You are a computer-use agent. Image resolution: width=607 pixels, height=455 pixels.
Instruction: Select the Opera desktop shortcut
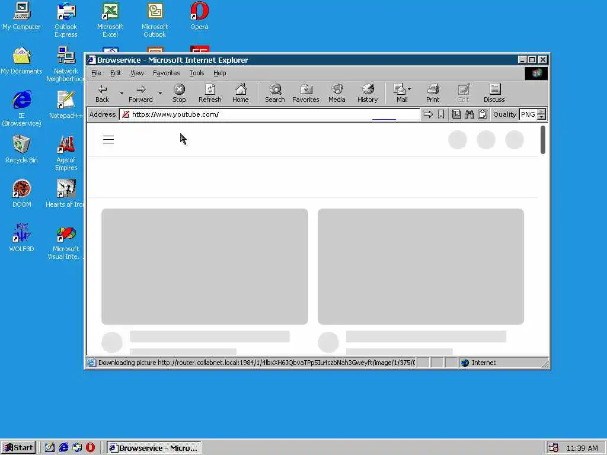click(x=199, y=16)
